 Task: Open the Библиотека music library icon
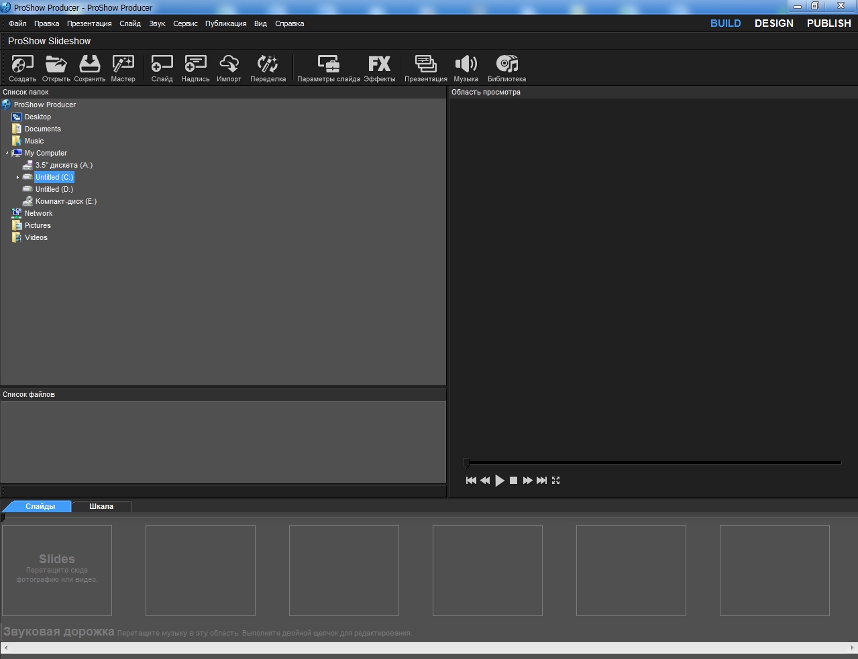pyautogui.click(x=506, y=68)
